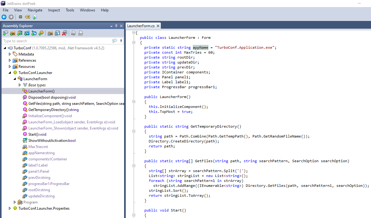Open from GAC using books icon
Viewport: 371px width, 218px height.
tap(19, 33)
